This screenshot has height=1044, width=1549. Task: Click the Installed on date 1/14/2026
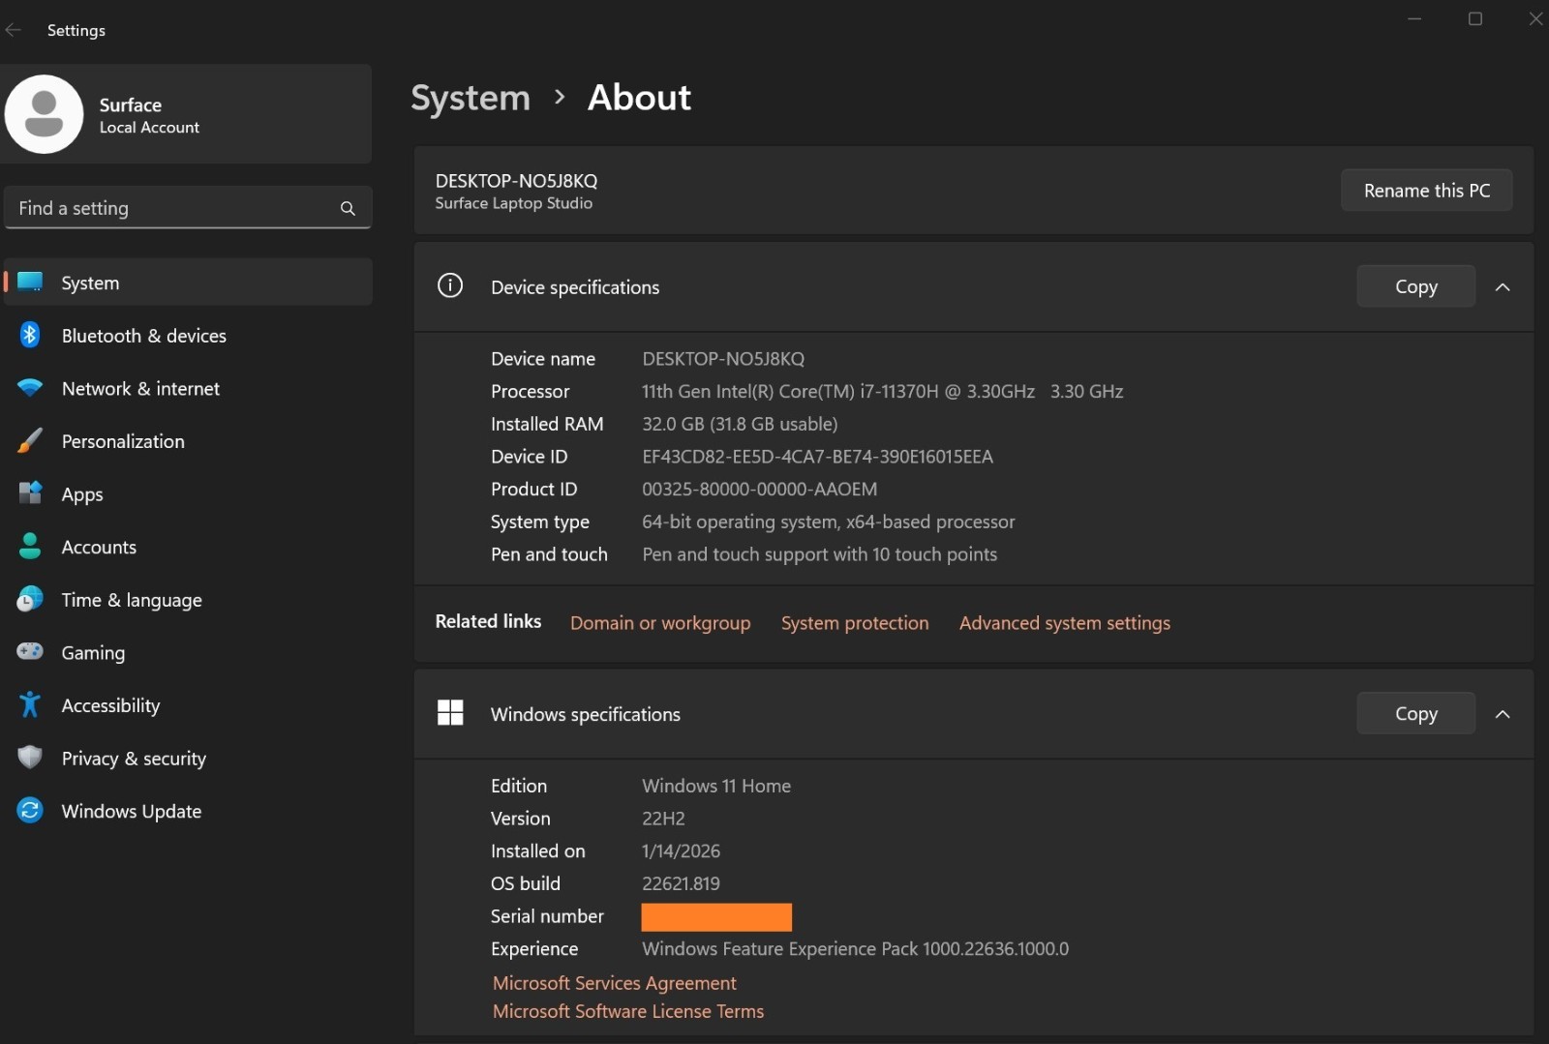[x=681, y=851]
